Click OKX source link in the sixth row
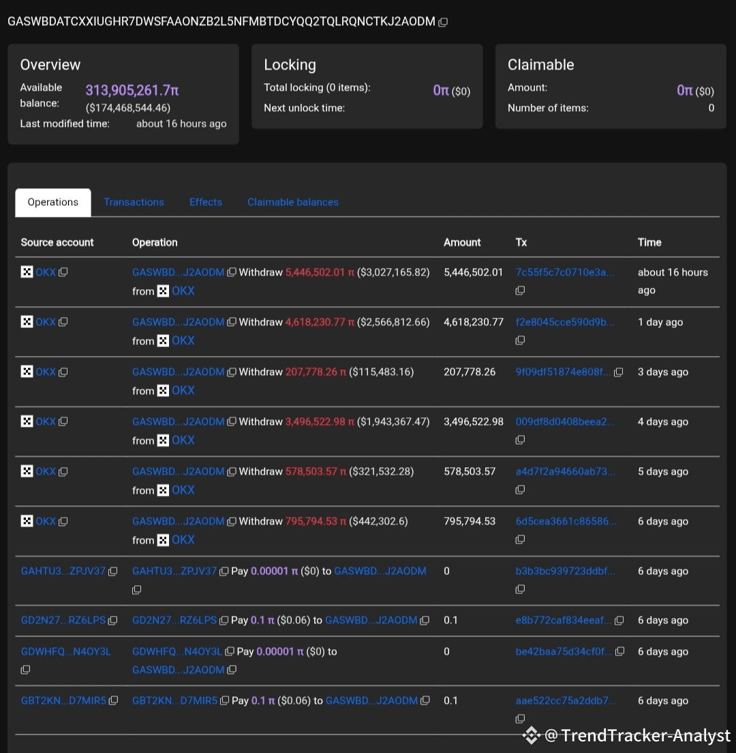Image resolution: width=736 pixels, height=753 pixels. pos(46,521)
